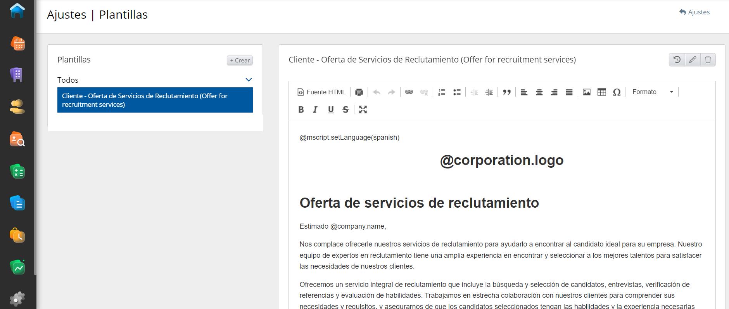Go back via the Ajustes link

(x=694, y=12)
